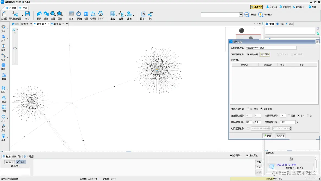This screenshot has width=321, height=181.
Task: Toggle the system attributes checkbox (系统属性)
Action: pyautogui.click(x=247, y=155)
